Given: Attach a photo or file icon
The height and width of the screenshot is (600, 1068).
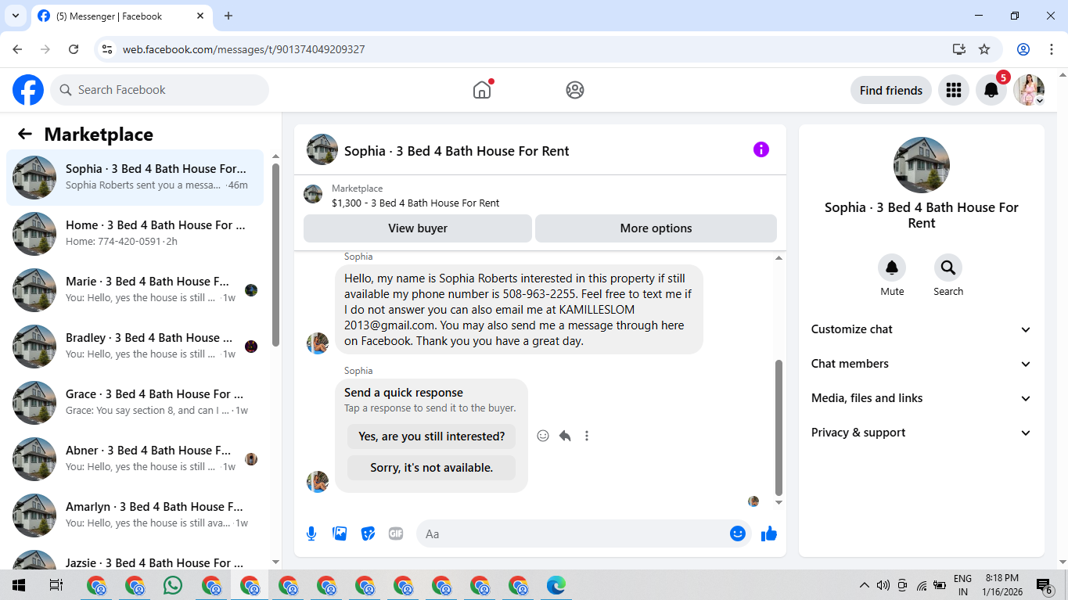Looking at the screenshot, I should coord(340,534).
